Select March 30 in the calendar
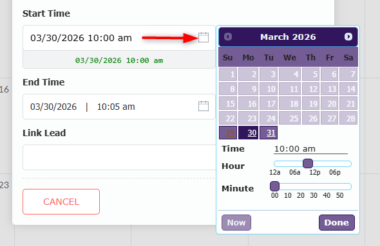This screenshot has height=246, width=380. click(248, 133)
